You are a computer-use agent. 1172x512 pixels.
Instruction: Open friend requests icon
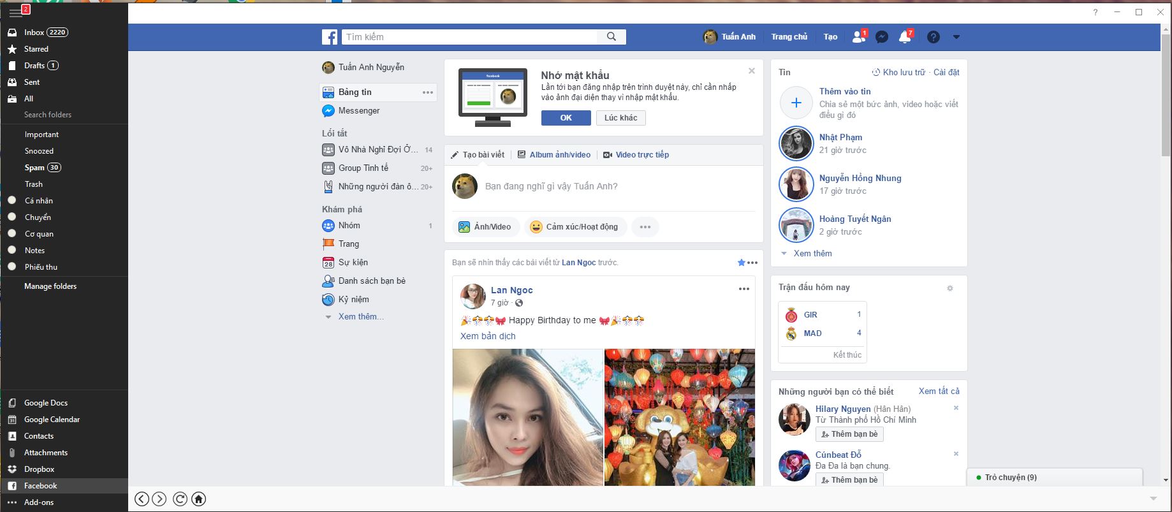click(x=859, y=37)
